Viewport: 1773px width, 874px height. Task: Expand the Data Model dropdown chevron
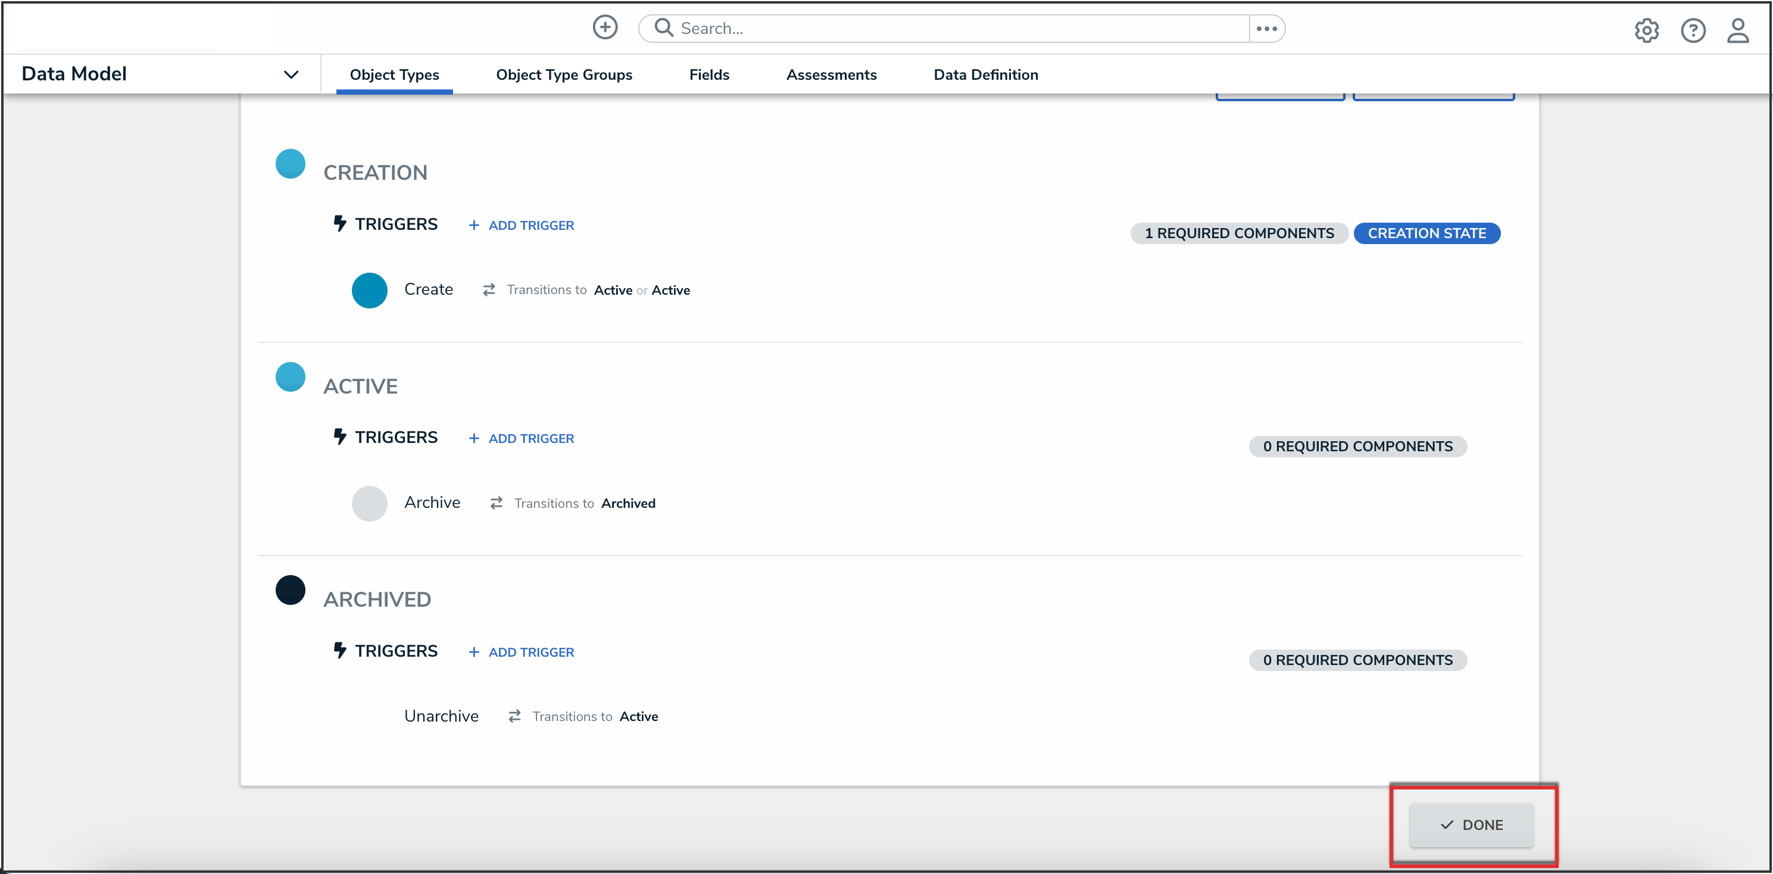(291, 74)
